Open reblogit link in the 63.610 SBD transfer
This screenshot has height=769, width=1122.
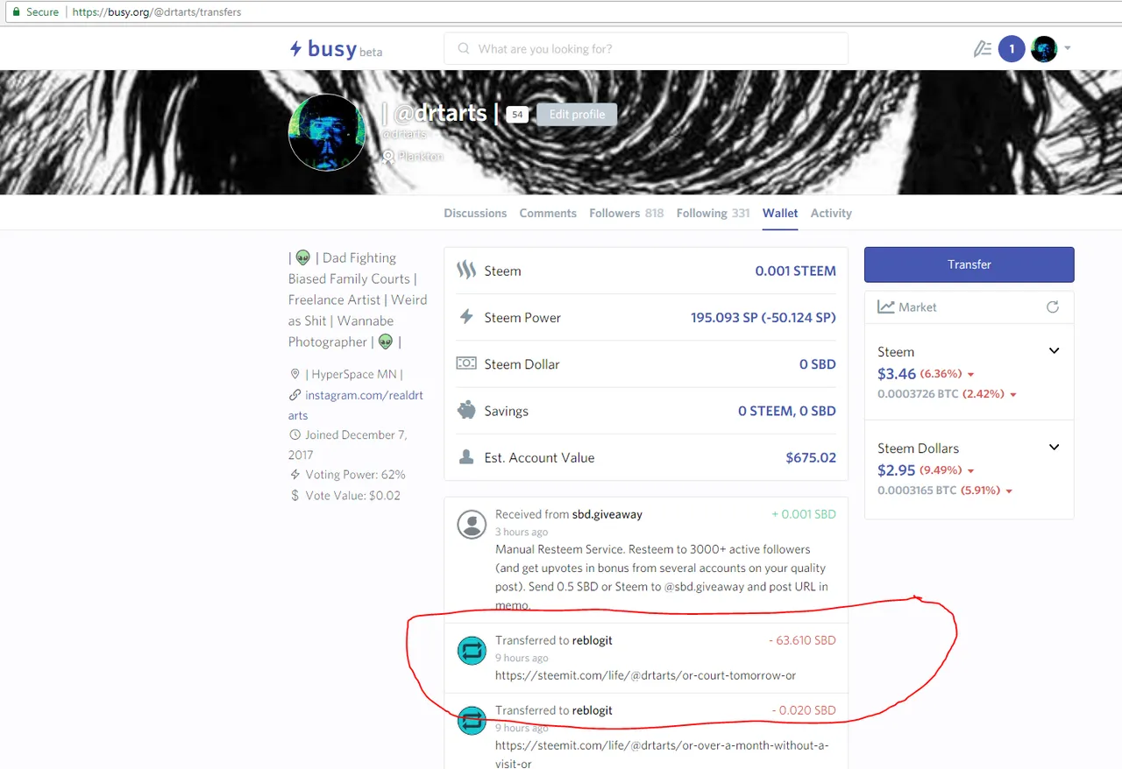(x=593, y=640)
